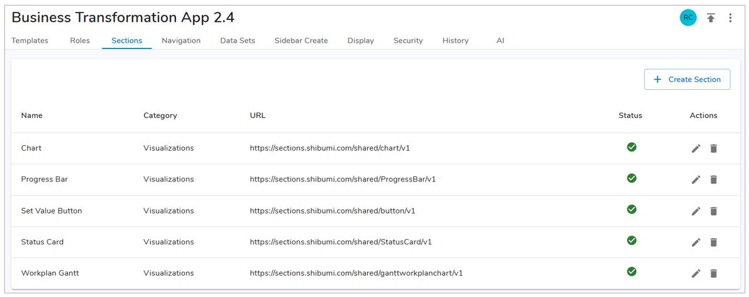Open the three-dot more options menu
Viewport: 749px width, 297px height.
(730, 18)
